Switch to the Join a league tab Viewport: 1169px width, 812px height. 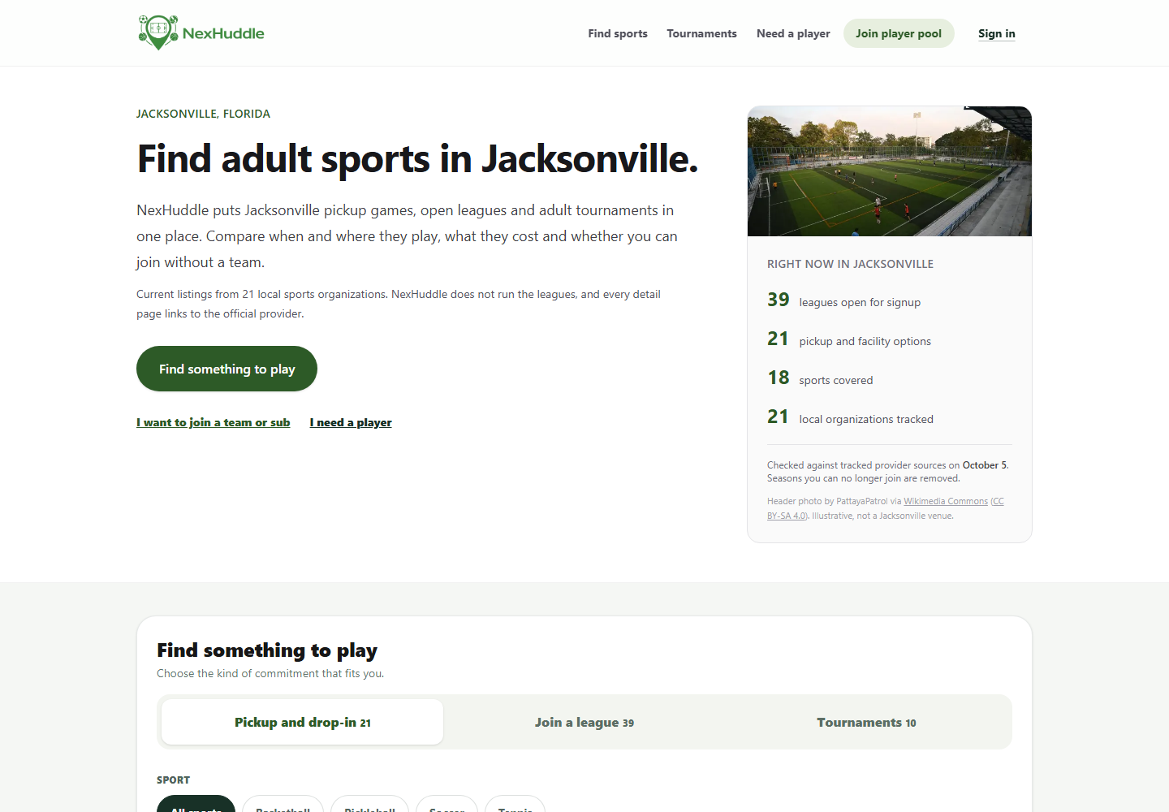(x=584, y=722)
